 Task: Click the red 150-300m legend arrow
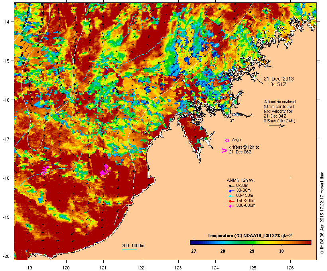[231, 201]
